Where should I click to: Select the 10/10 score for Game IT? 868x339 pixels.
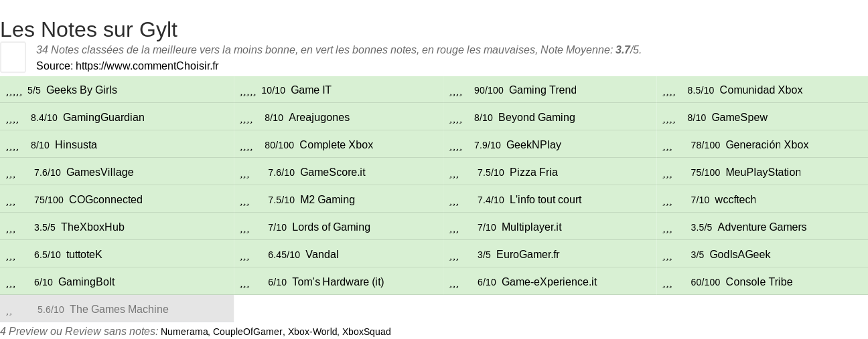(273, 90)
